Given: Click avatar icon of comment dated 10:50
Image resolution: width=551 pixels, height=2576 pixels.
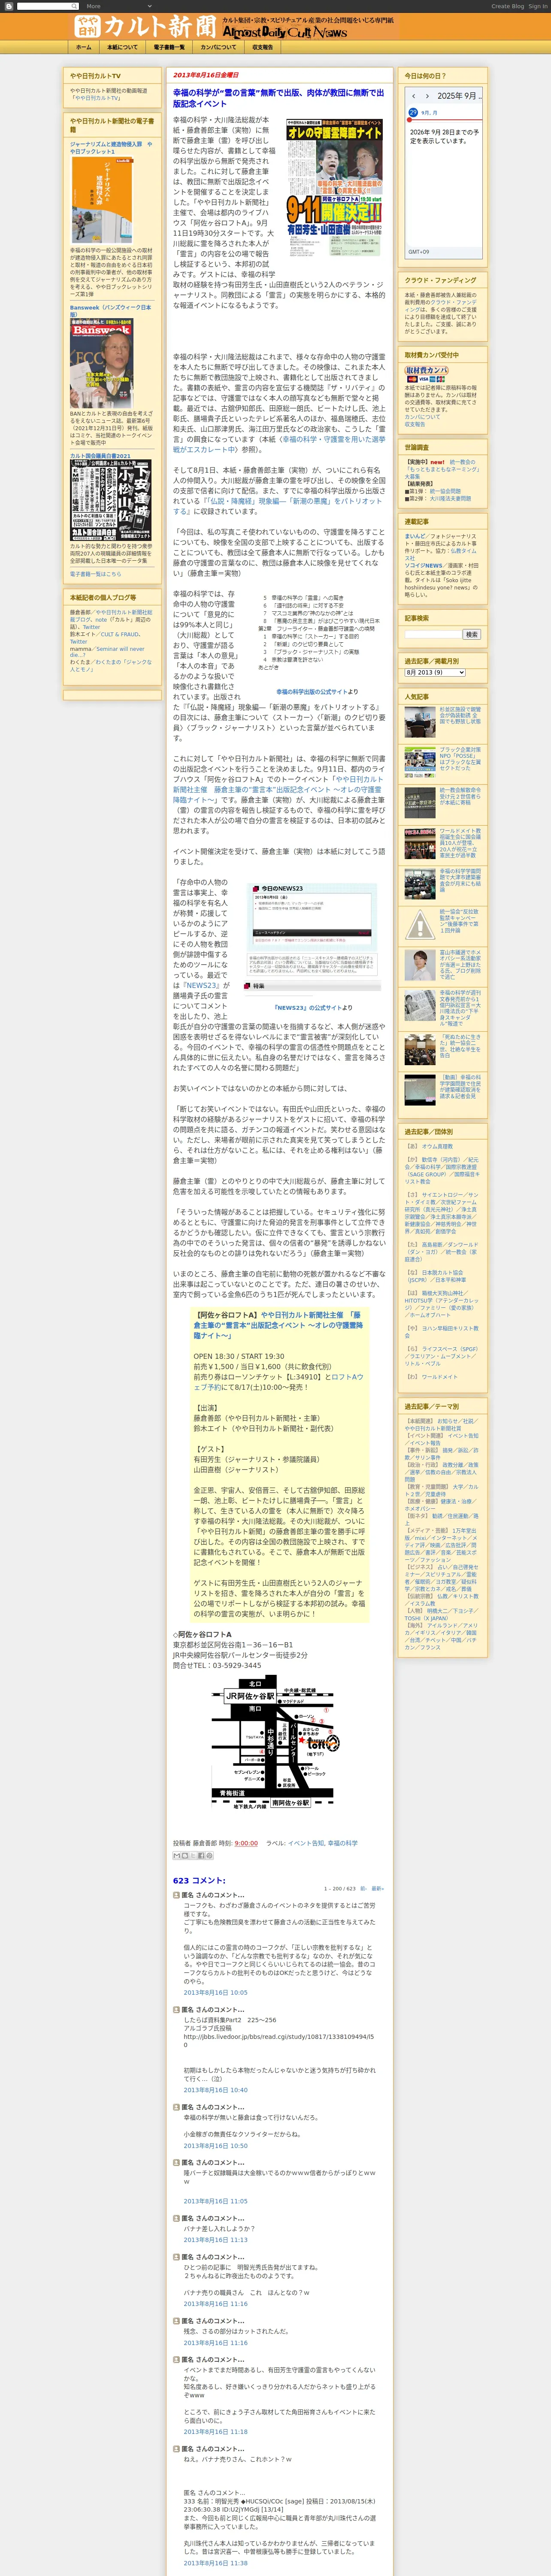Looking at the screenshot, I should 176,2107.
